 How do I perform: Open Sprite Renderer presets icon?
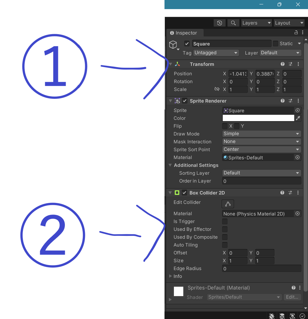(x=290, y=101)
